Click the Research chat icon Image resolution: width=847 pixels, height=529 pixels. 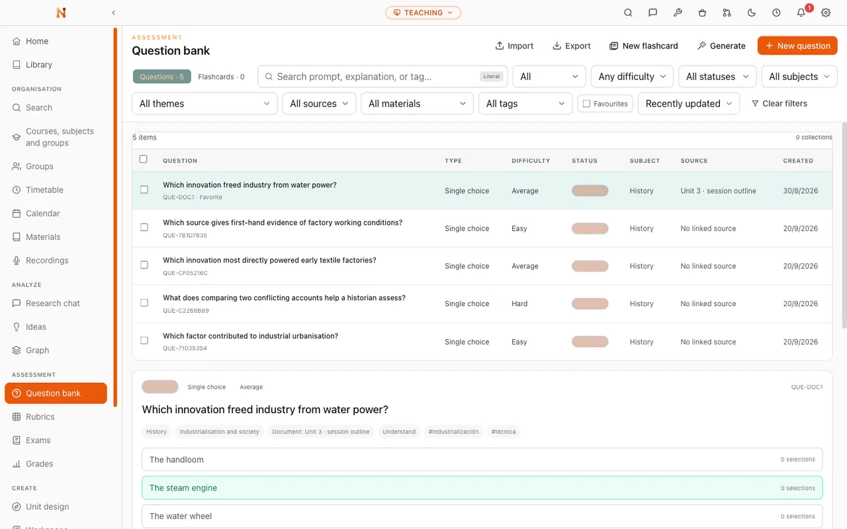click(17, 304)
